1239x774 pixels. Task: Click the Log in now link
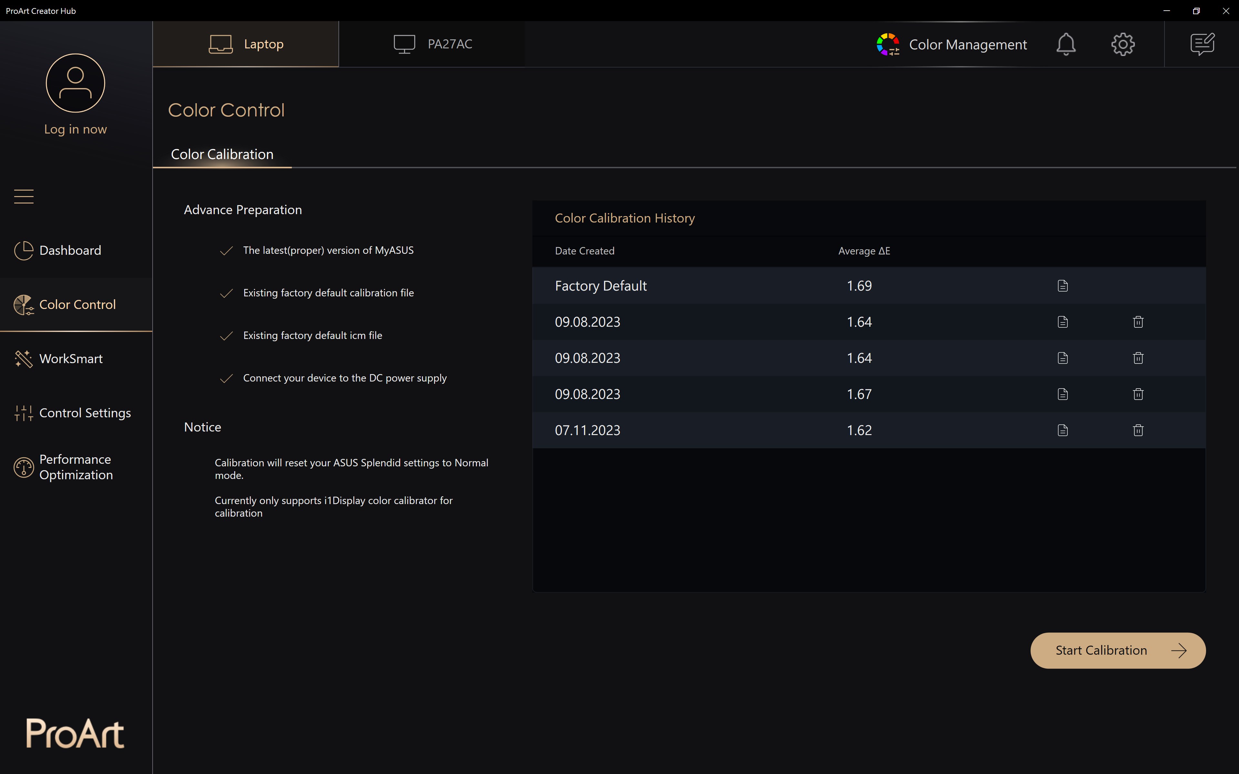pyautogui.click(x=75, y=129)
